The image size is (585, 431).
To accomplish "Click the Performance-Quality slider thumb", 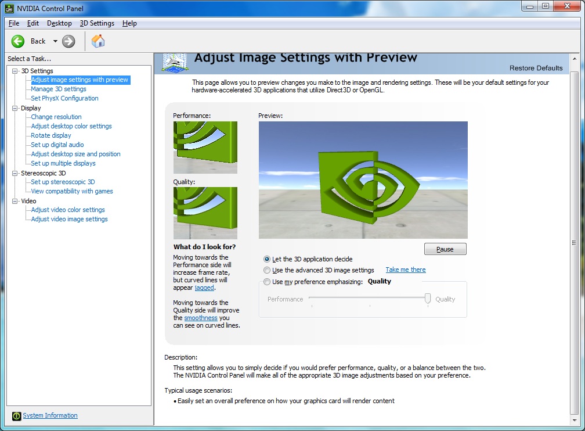I will coord(428,299).
